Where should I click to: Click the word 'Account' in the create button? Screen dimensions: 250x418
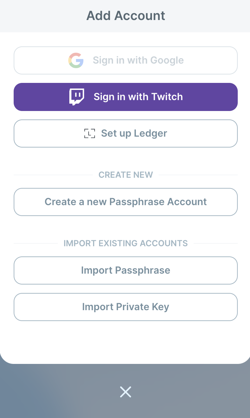click(x=187, y=202)
